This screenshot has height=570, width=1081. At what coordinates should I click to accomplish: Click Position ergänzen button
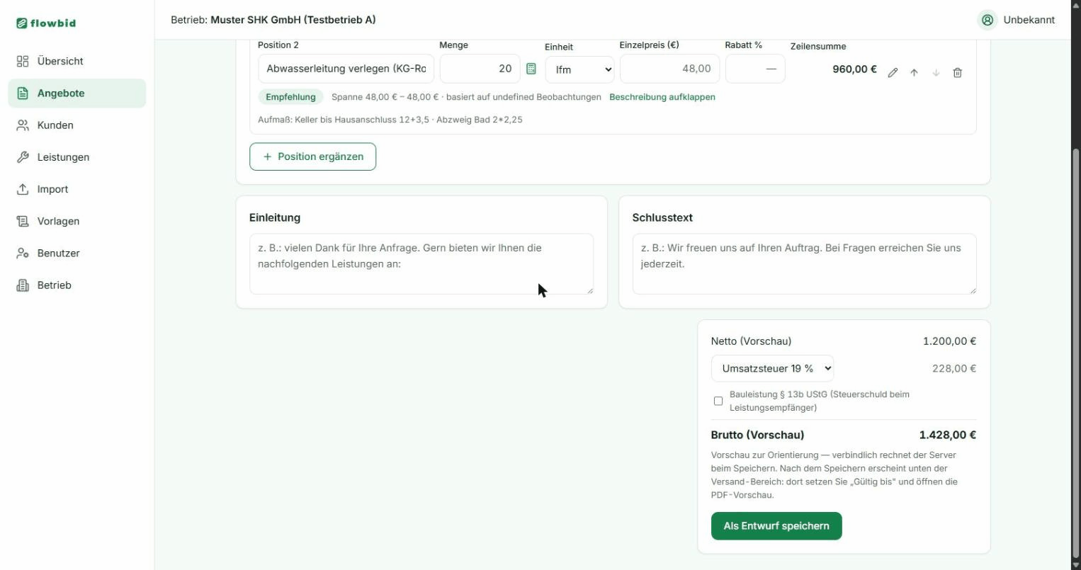[x=312, y=156]
